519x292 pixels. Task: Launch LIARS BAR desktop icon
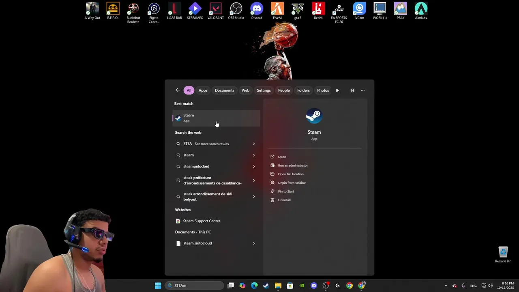click(174, 11)
